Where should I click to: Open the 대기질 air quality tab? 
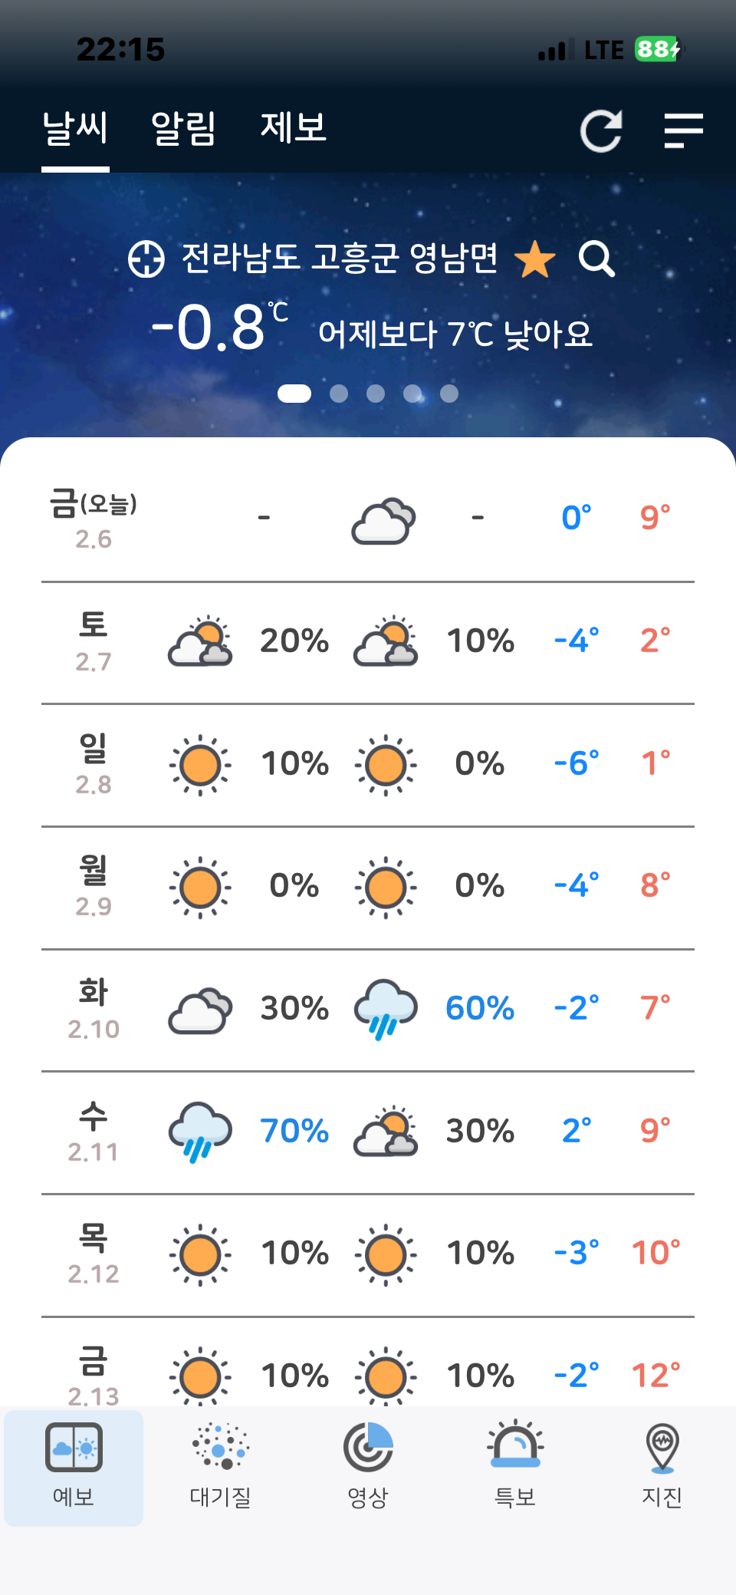point(221,1465)
